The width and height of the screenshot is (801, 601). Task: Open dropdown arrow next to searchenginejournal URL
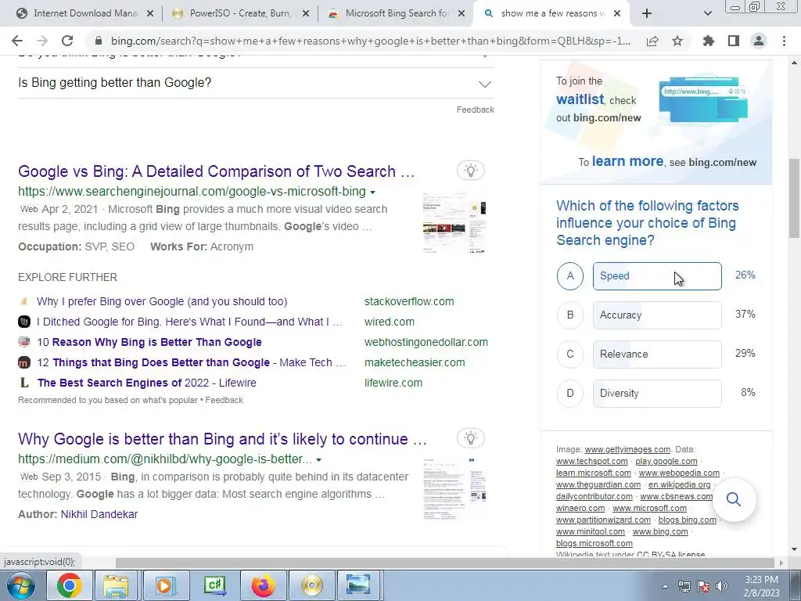coord(372,193)
